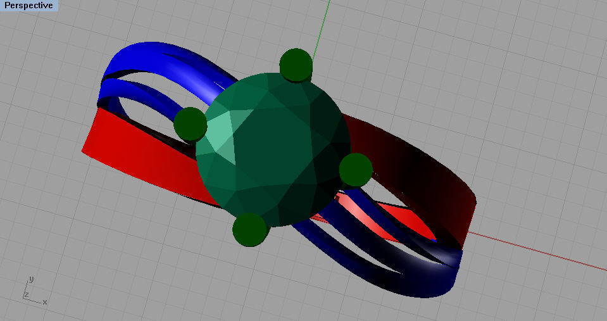Select the bottom green prong sphere

tap(250, 229)
